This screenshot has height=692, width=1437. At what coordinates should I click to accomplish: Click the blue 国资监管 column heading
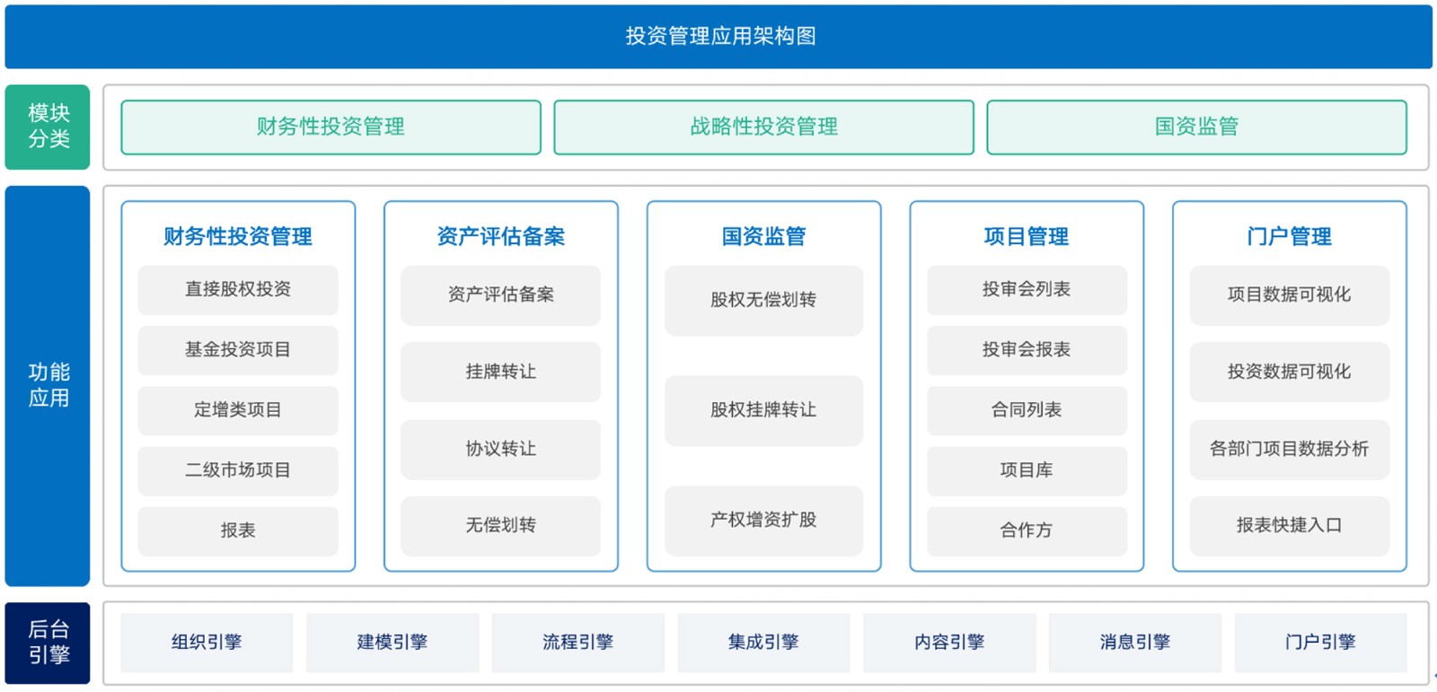(763, 236)
